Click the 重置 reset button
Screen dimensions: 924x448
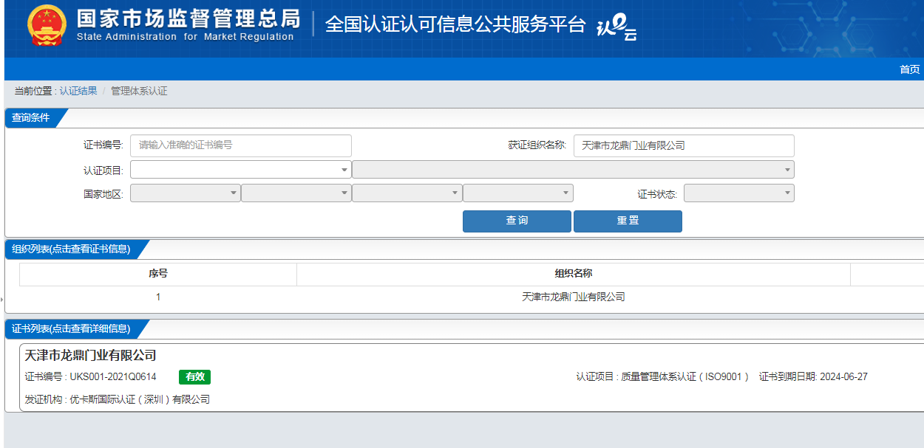point(628,221)
